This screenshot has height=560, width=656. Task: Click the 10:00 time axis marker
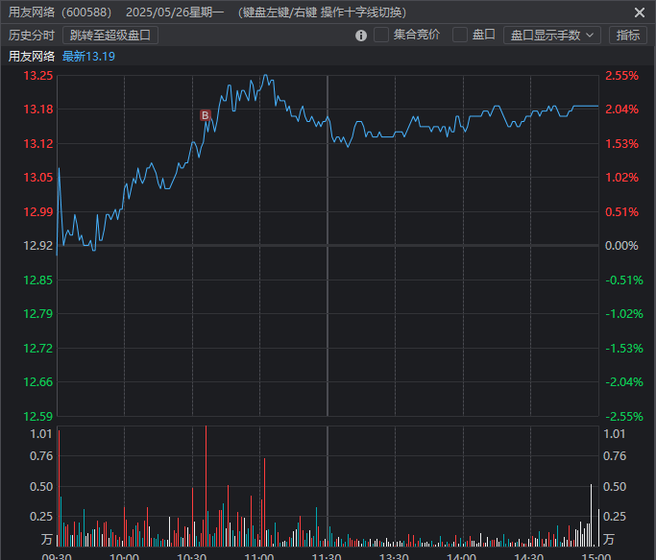click(125, 555)
